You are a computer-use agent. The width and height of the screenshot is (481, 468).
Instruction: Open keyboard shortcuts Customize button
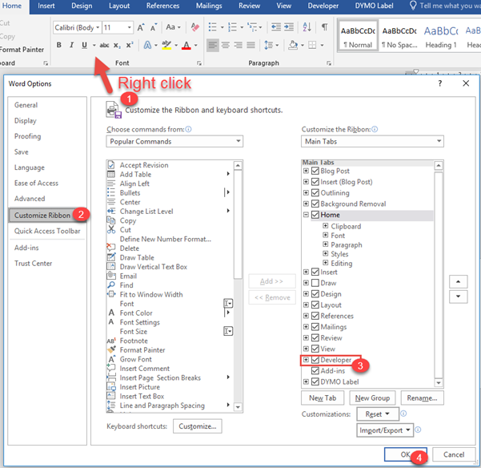[198, 426]
